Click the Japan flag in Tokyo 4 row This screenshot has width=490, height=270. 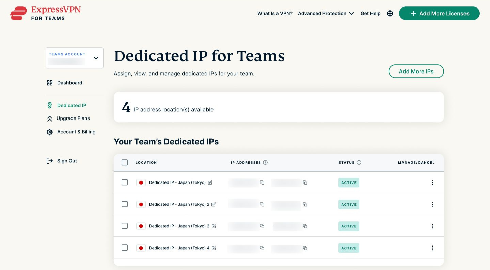[x=141, y=248]
